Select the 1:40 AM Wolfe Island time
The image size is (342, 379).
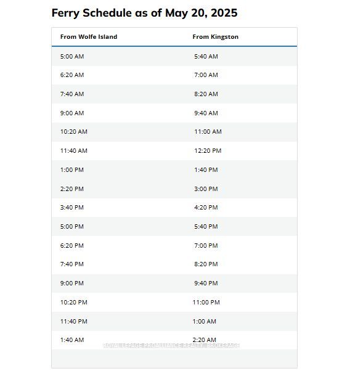click(72, 340)
